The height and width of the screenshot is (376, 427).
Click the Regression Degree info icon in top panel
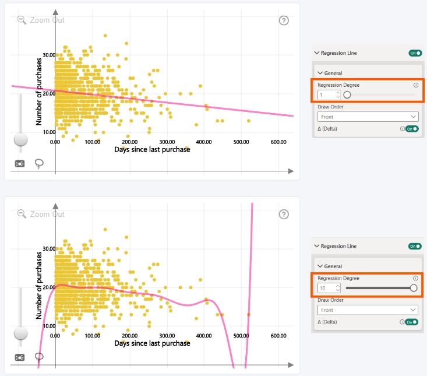[x=416, y=85]
